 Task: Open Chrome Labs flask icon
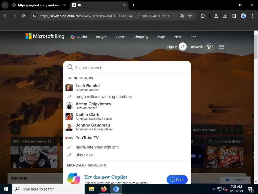[x=216, y=16]
